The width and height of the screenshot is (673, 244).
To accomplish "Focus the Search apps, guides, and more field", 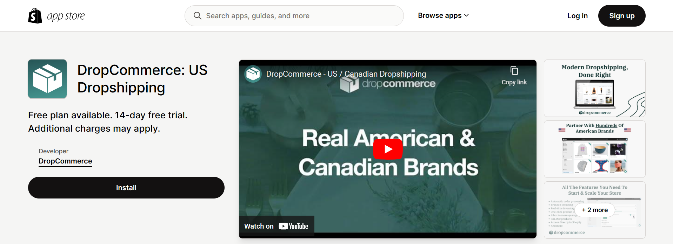I will pyautogui.click(x=294, y=16).
